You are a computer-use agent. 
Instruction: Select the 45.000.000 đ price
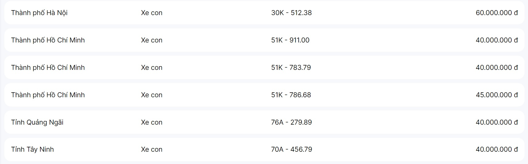[497, 95]
